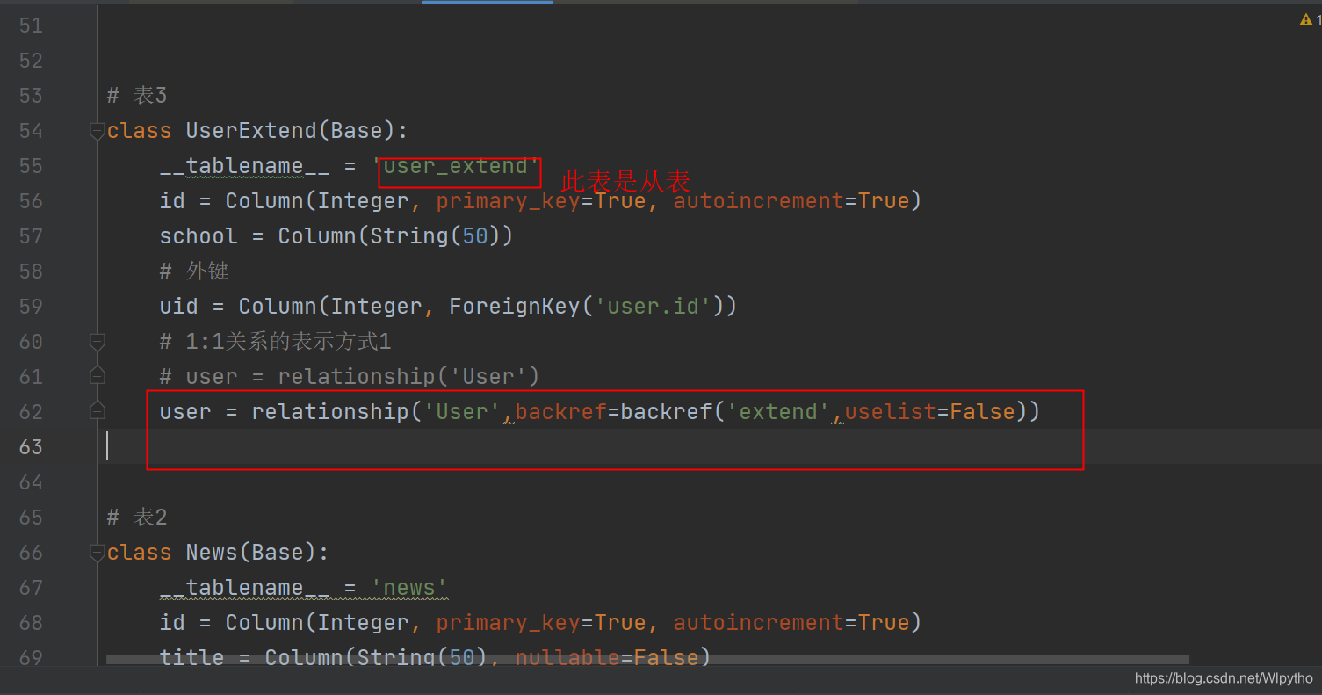Screen dimensions: 1322x695
Task: Collapse the UserExtend class fold marker
Action: click(x=98, y=131)
